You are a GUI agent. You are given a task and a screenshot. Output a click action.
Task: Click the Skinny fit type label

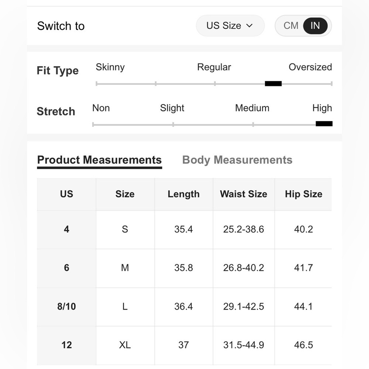(x=110, y=67)
